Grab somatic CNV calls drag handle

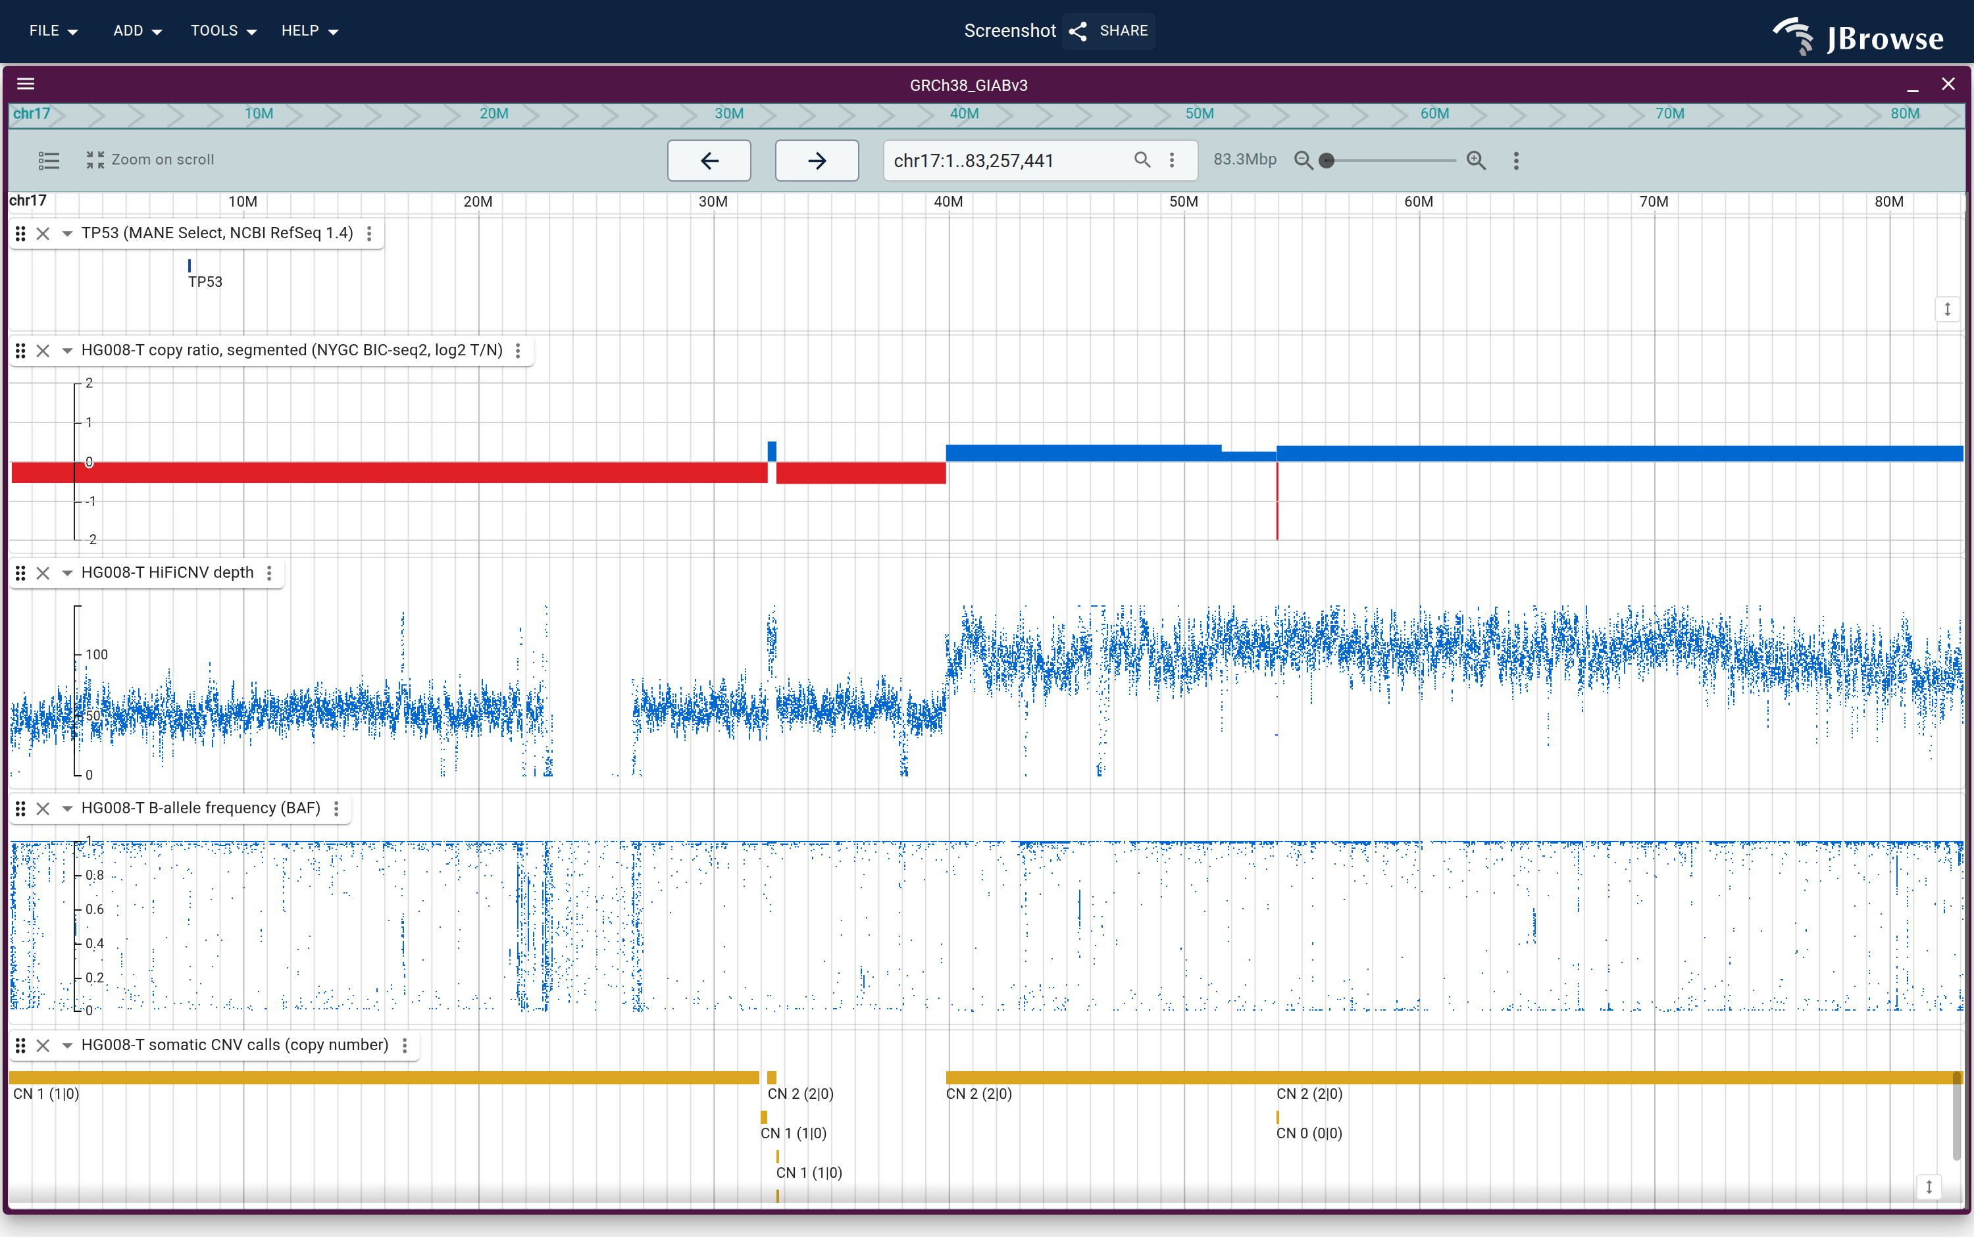(x=20, y=1046)
